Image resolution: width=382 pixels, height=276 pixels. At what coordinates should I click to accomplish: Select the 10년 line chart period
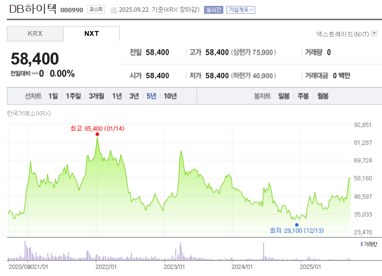[x=170, y=96]
